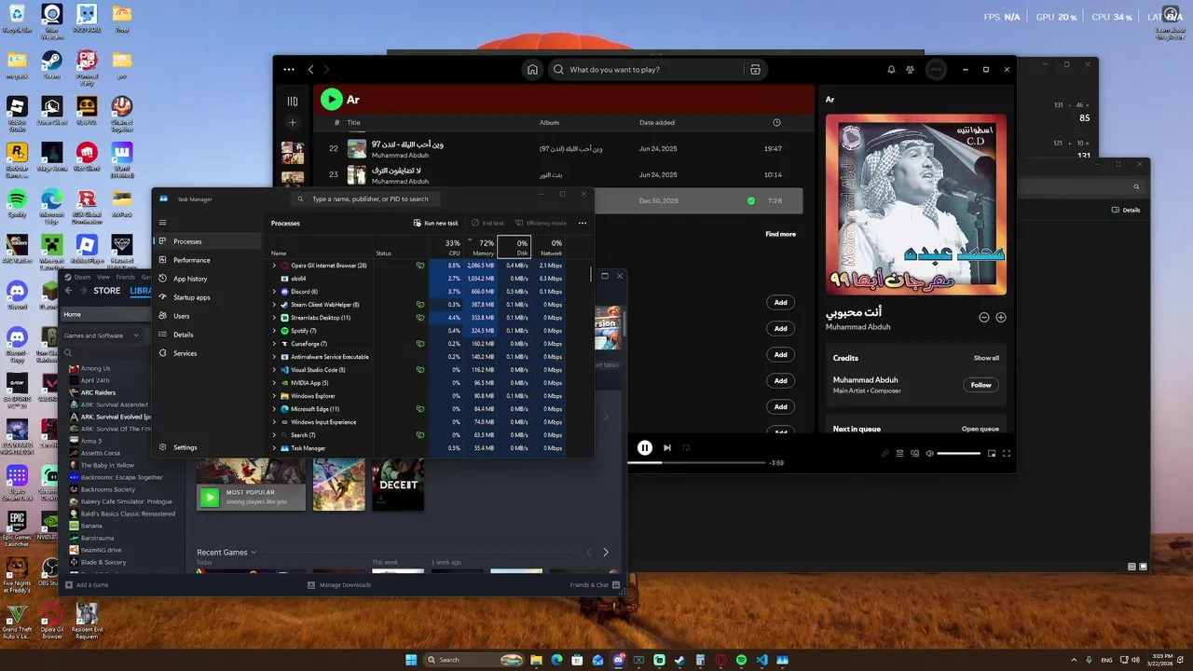This screenshot has width=1193, height=671.
Task: Click Windows Start button on taskbar
Action: pos(411,660)
